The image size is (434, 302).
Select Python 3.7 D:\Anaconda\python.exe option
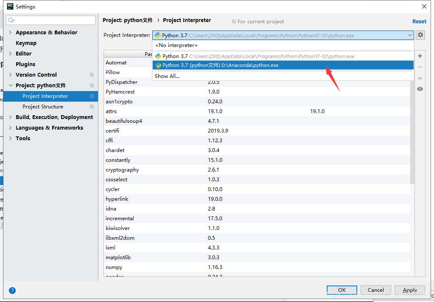coord(283,65)
